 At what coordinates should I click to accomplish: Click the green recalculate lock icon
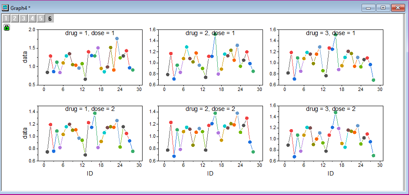click(x=7, y=27)
